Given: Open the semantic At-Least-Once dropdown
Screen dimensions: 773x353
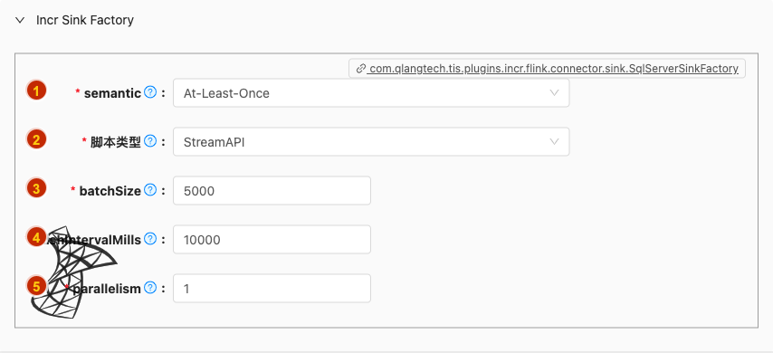Looking at the screenshot, I should point(371,92).
